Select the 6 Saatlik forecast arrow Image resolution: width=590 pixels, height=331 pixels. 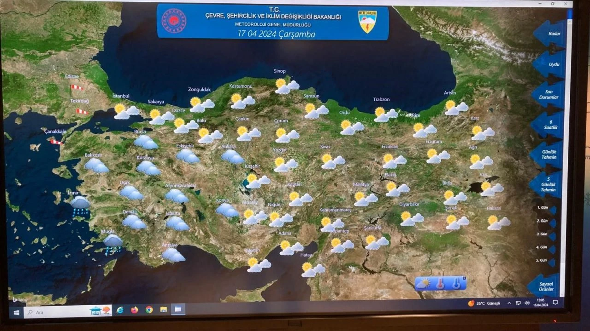coord(551,125)
